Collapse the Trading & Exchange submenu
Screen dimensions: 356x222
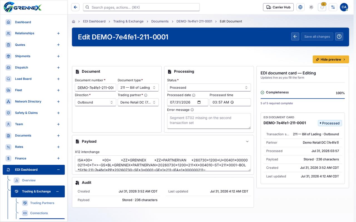click(x=57, y=191)
